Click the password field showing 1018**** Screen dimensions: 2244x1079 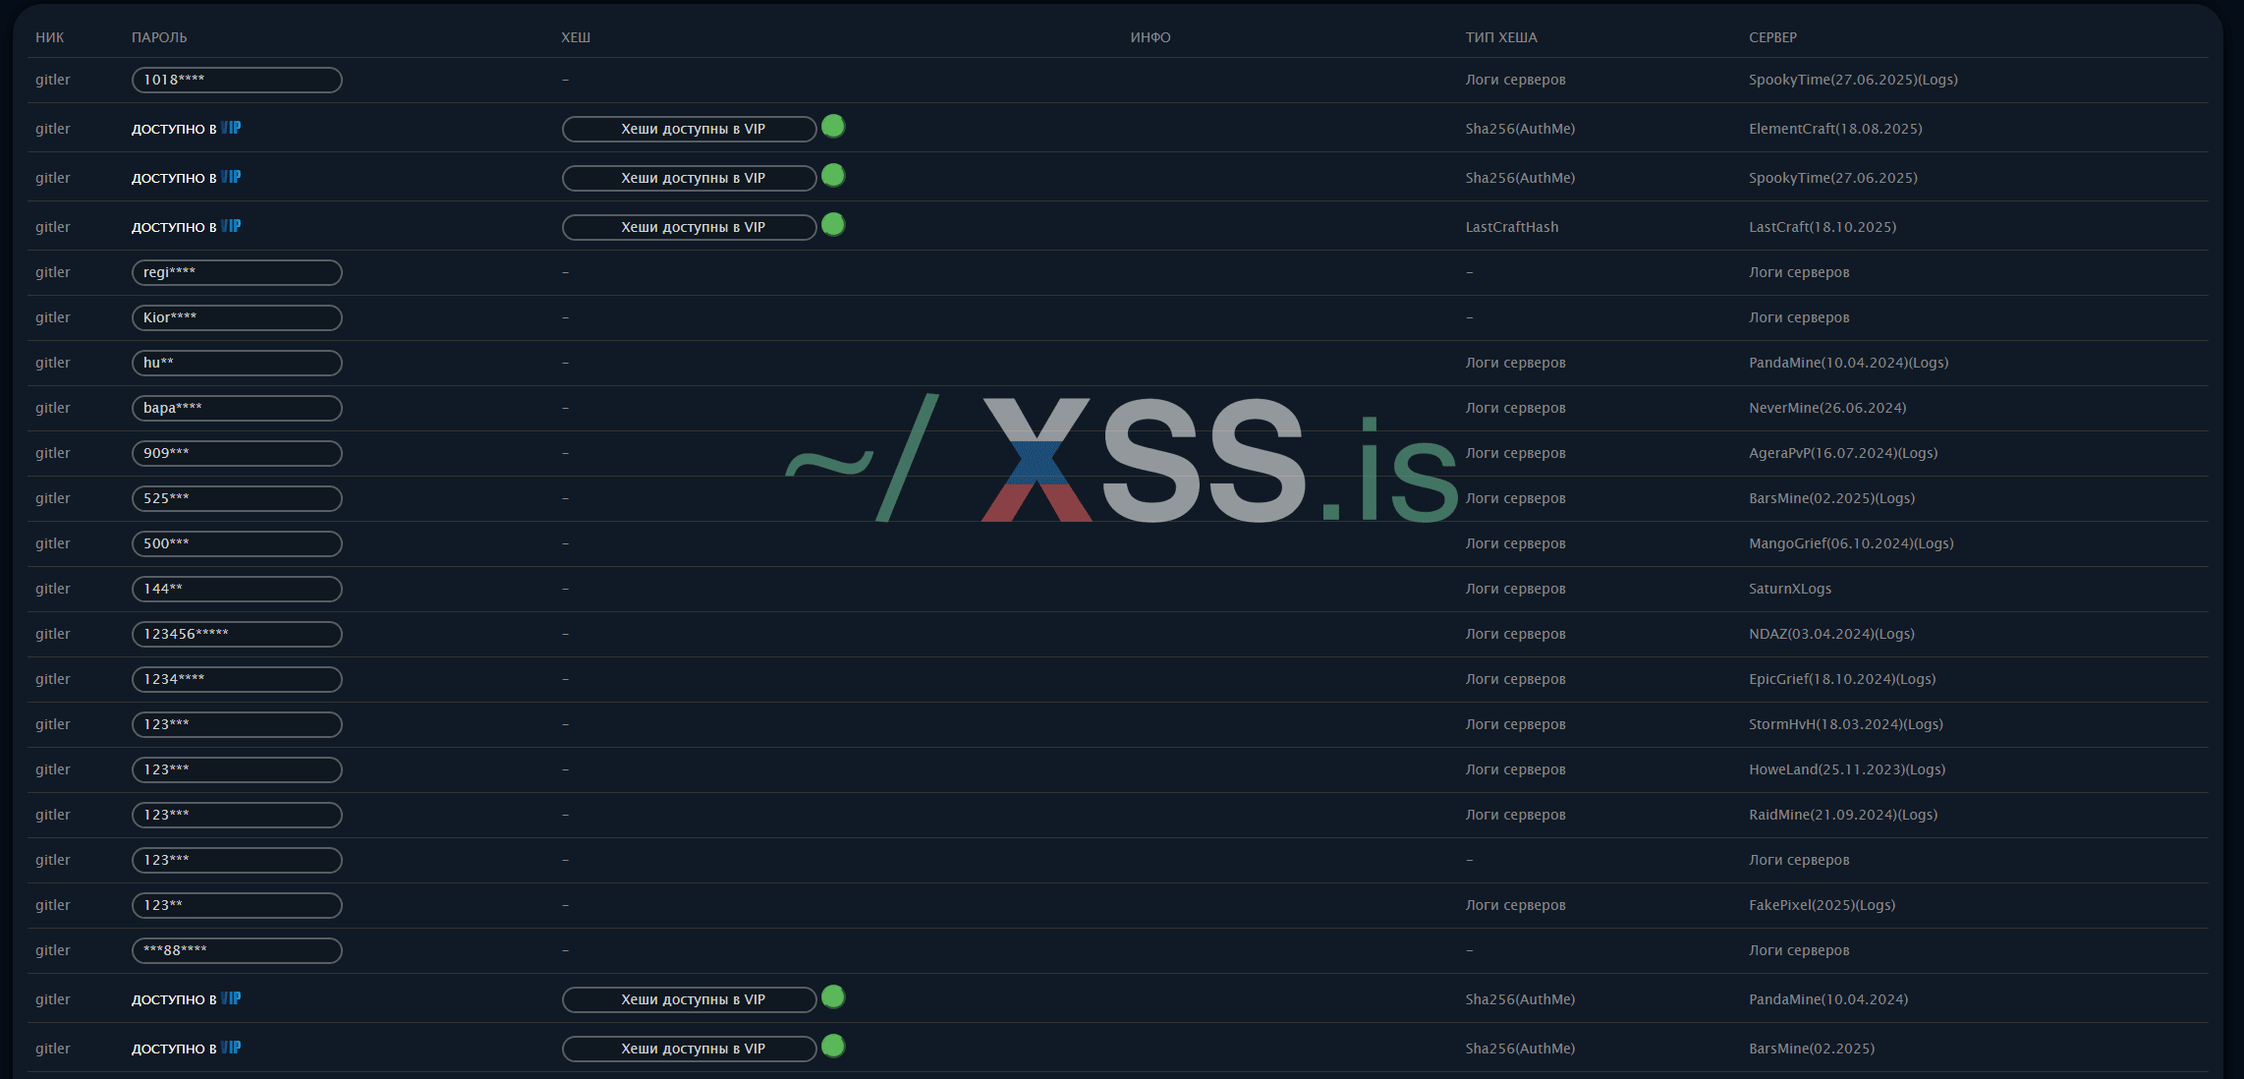pyautogui.click(x=237, y=80)
